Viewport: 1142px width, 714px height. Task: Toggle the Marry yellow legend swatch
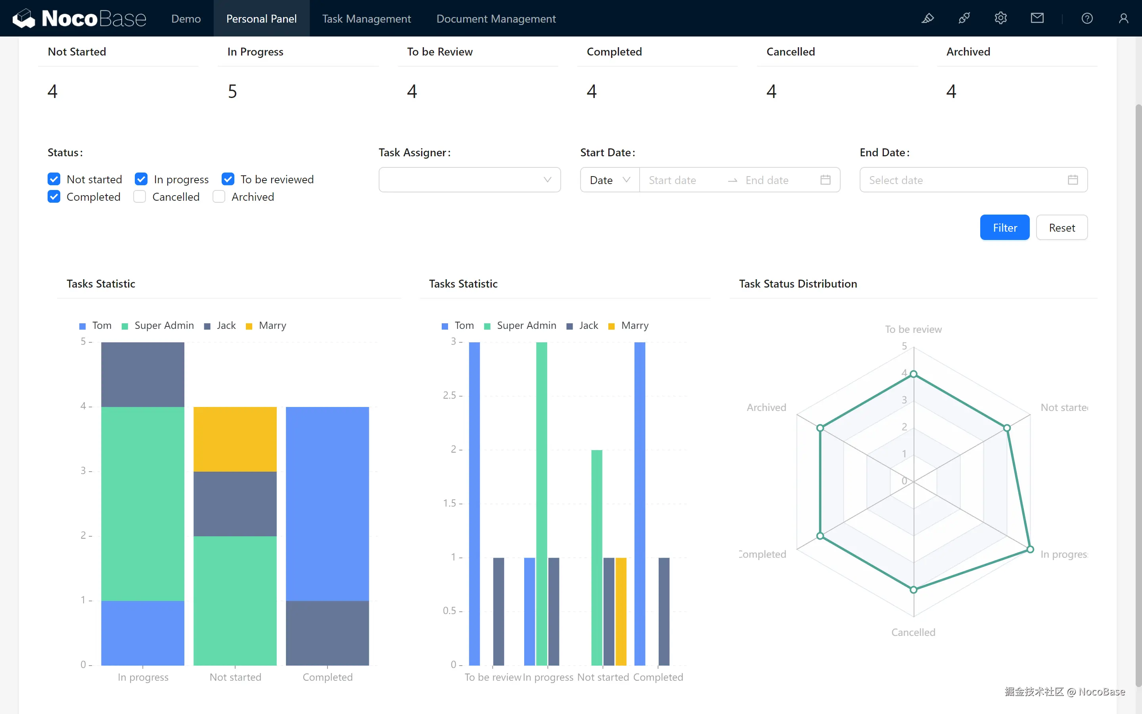tap(249, 326)
